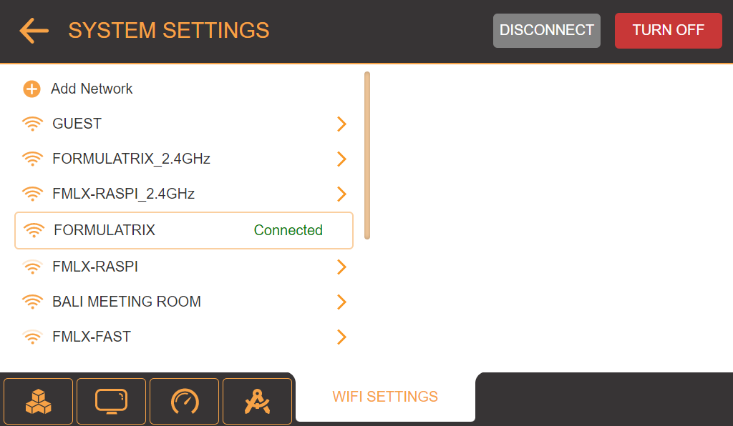Select the WIFI SETTINGS tab
Viewport: 733px width, 426px height.
(x=385, y=397)
